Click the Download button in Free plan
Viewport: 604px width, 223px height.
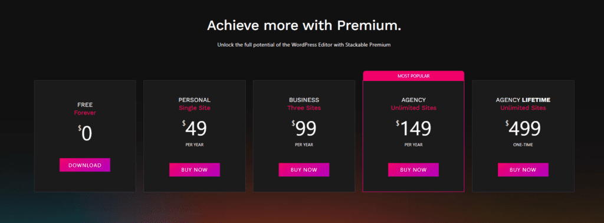tap(85, 165)
